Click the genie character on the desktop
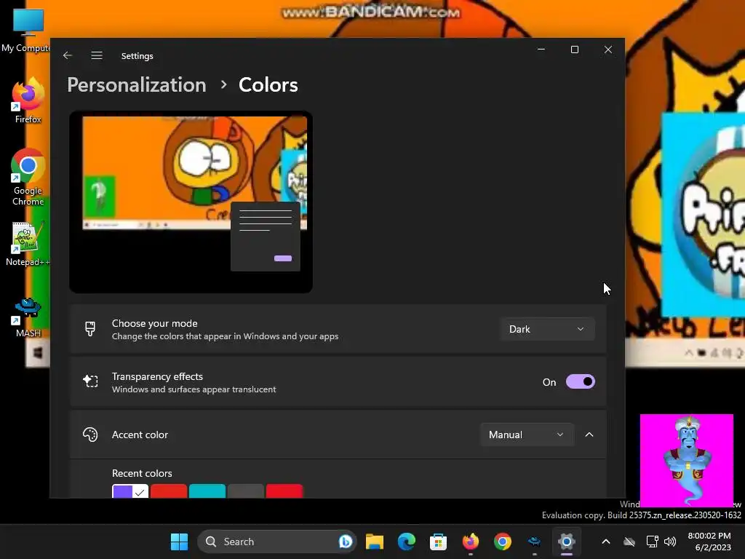The image size is (745, 559). tap(687, 460)
